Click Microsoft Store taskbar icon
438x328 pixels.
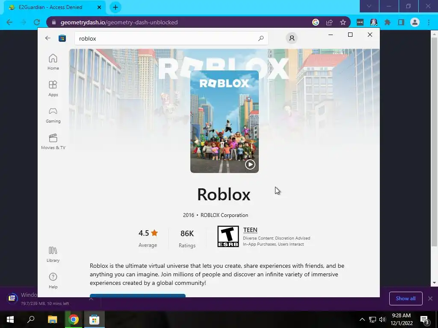[x=94, y=319]
